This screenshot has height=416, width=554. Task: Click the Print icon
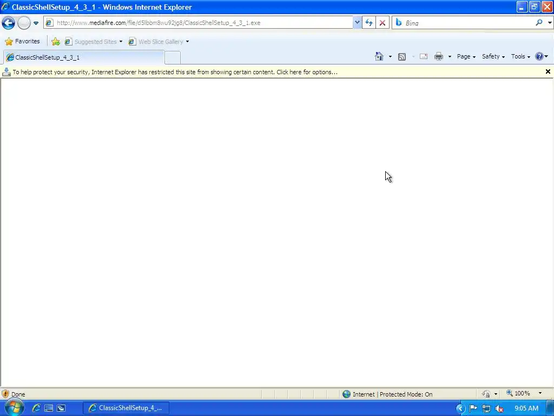click(x=438, y=56)
